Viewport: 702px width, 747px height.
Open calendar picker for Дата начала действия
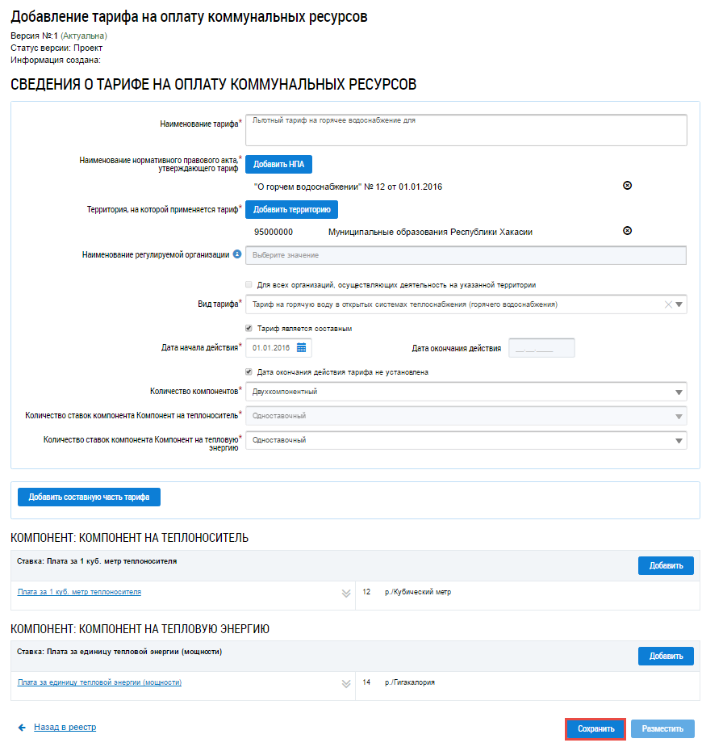pyautogui.click(x=302, y=348)
